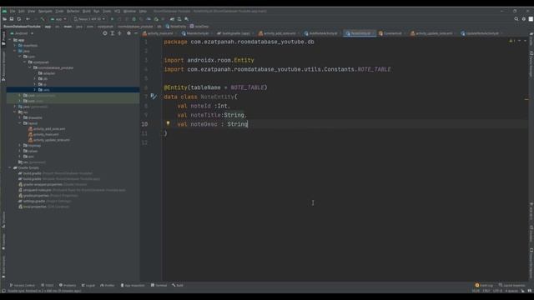Open the File menu
This screenshot has width=534, height=300.
coord(13,11)
